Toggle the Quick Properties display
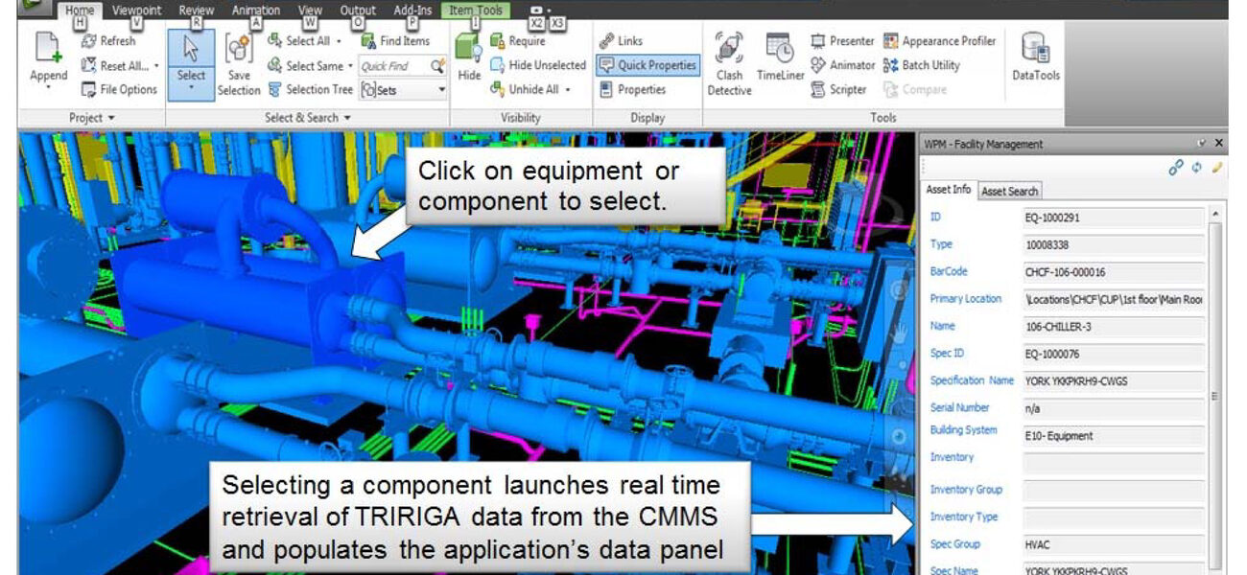 (x=647, y=65)
